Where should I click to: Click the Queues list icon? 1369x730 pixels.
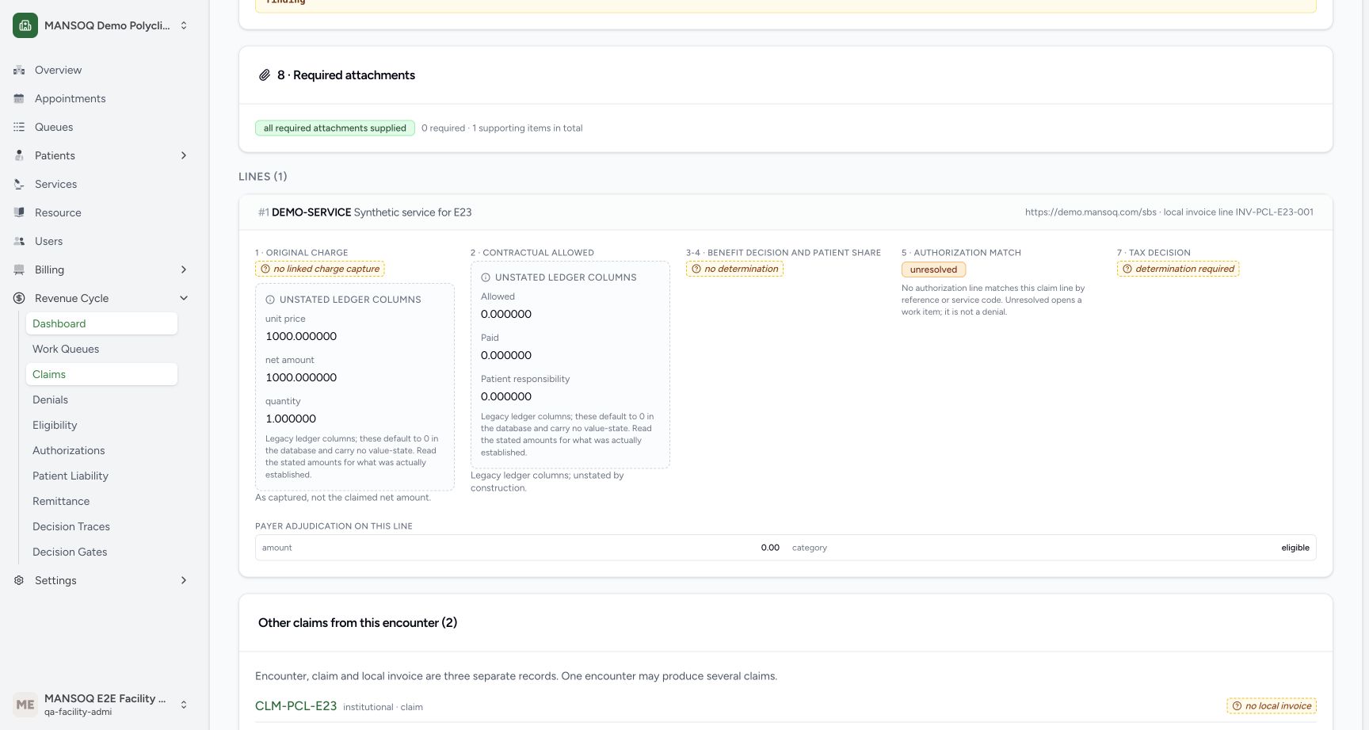click(x=19, y=127)
